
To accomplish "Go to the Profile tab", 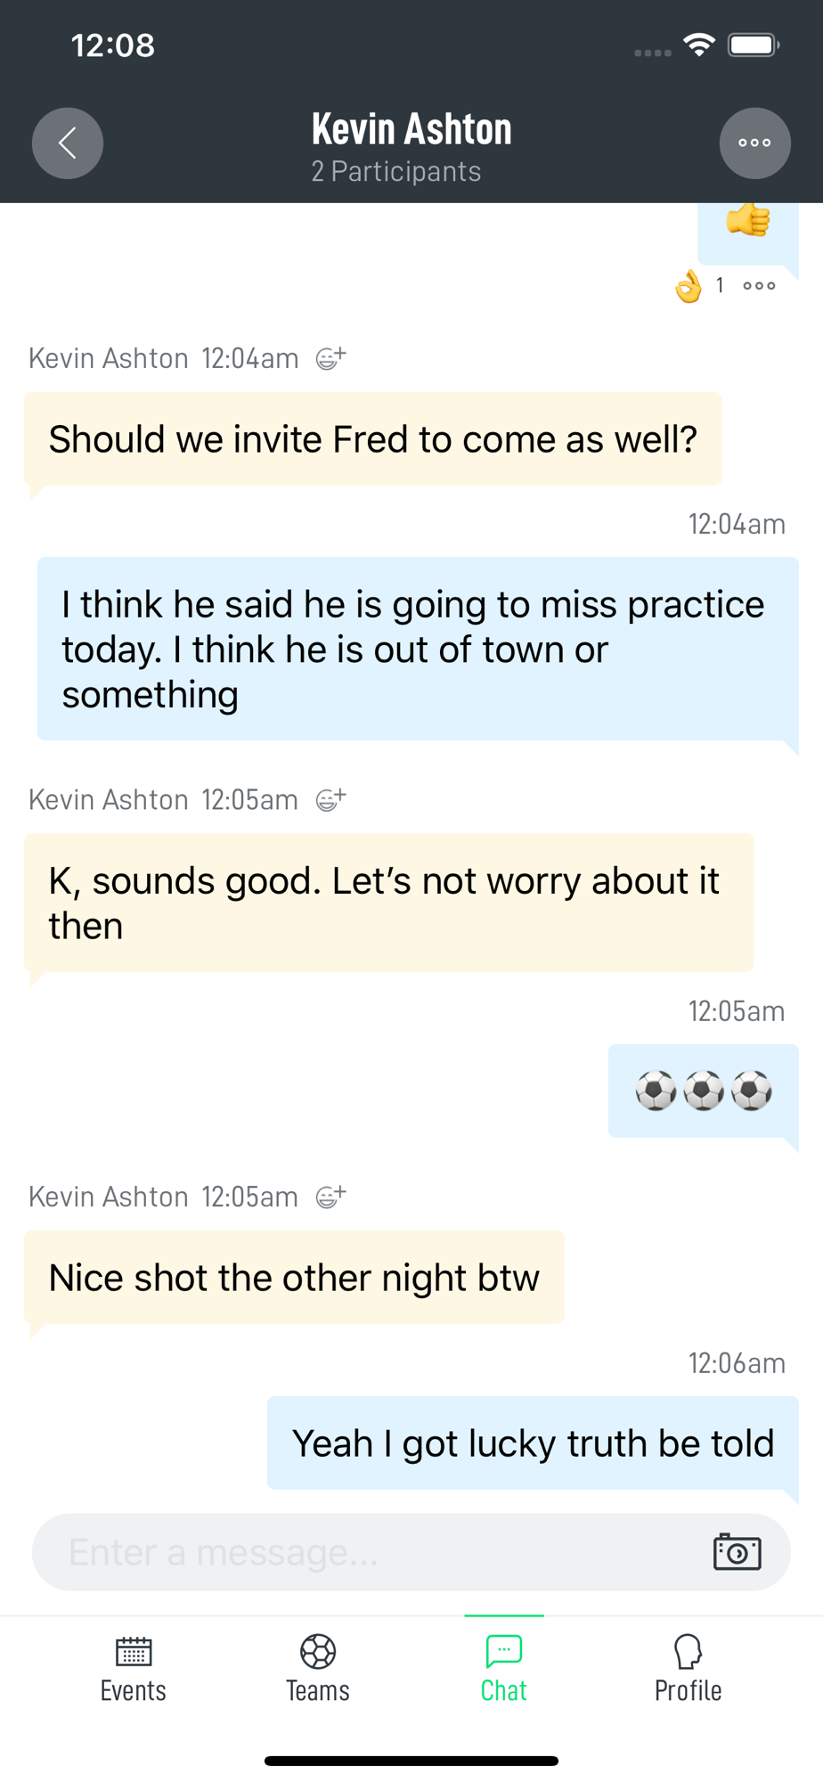I will [688, 1669].
